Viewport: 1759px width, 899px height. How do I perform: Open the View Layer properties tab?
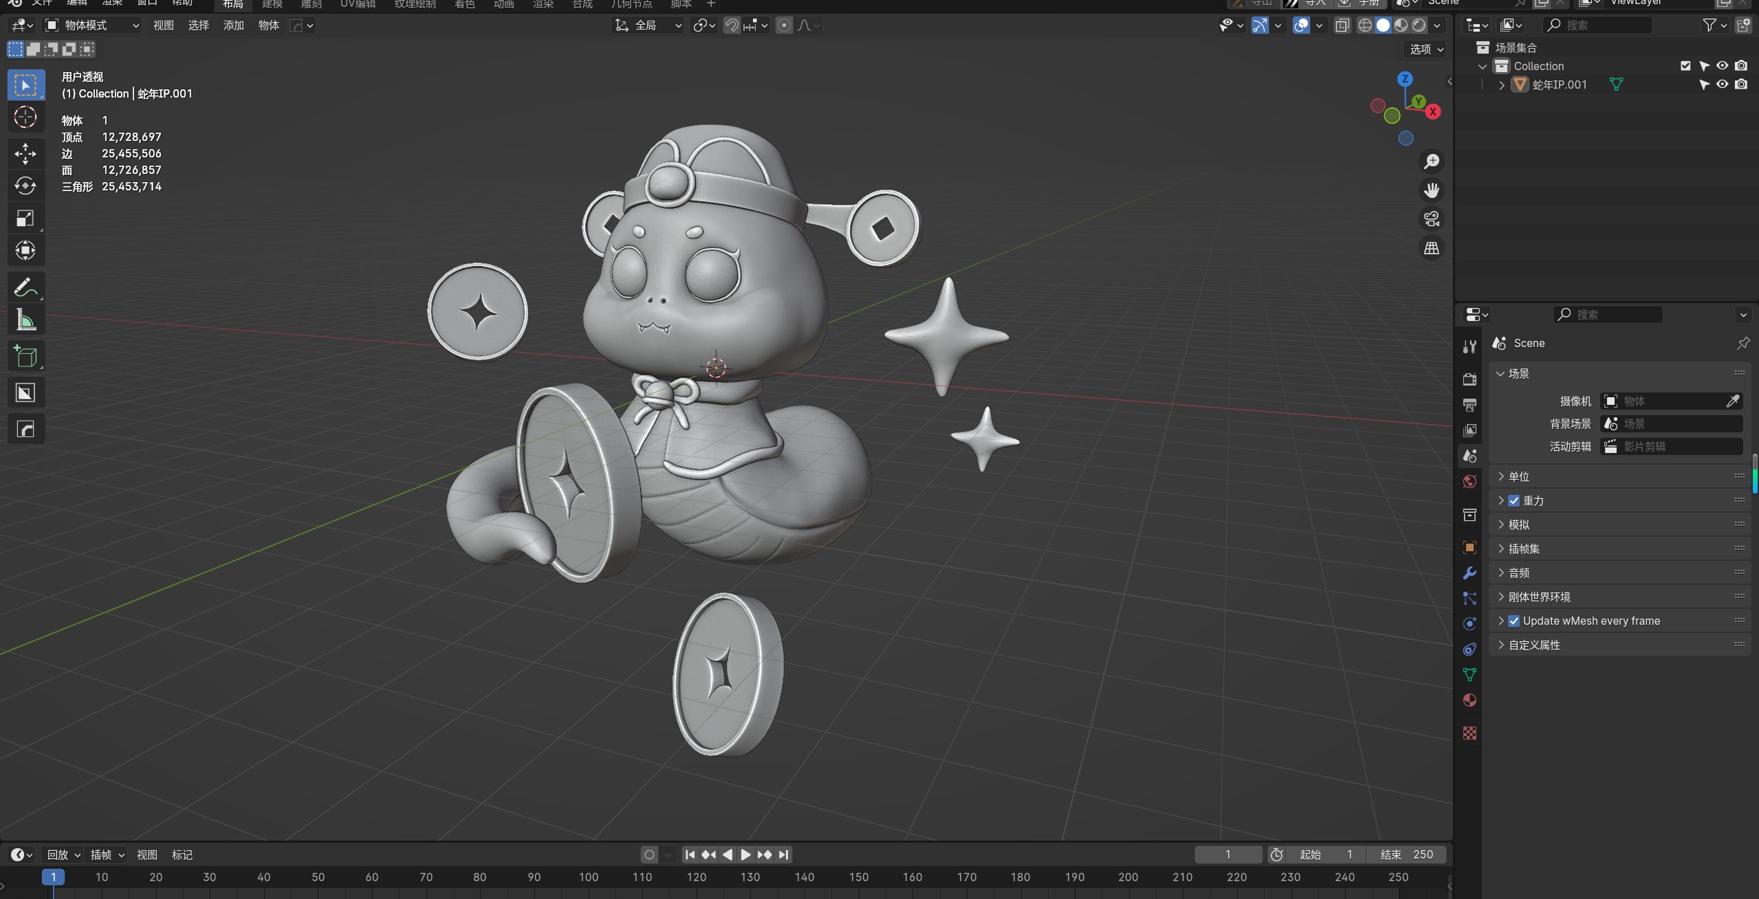pos(1470,430)
